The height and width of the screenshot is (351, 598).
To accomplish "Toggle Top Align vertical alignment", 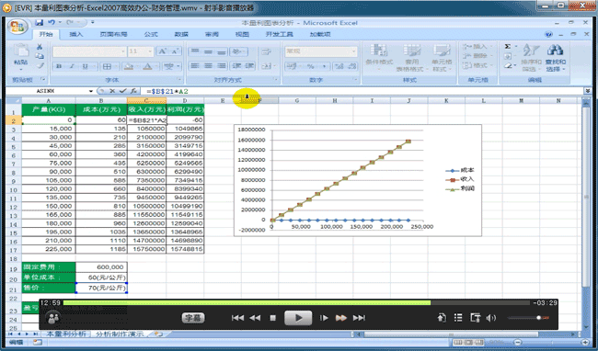I will (x=195, y=51).
